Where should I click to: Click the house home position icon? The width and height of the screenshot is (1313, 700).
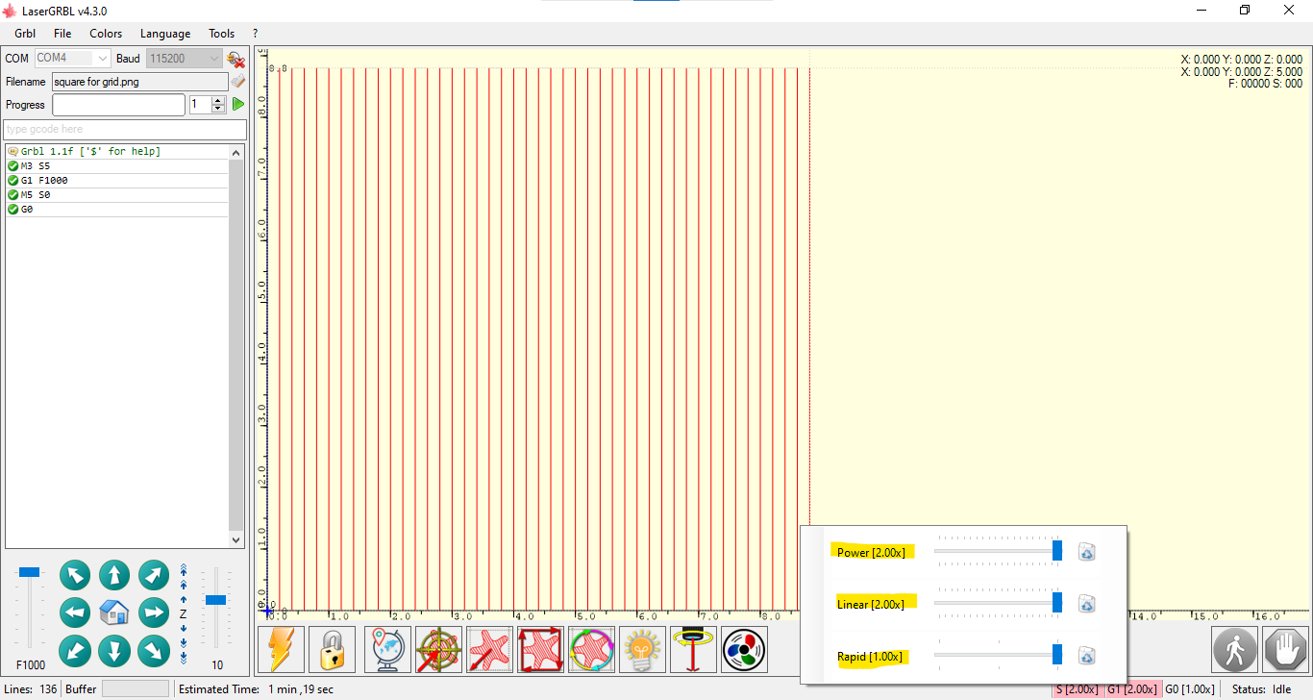(114, 612)
